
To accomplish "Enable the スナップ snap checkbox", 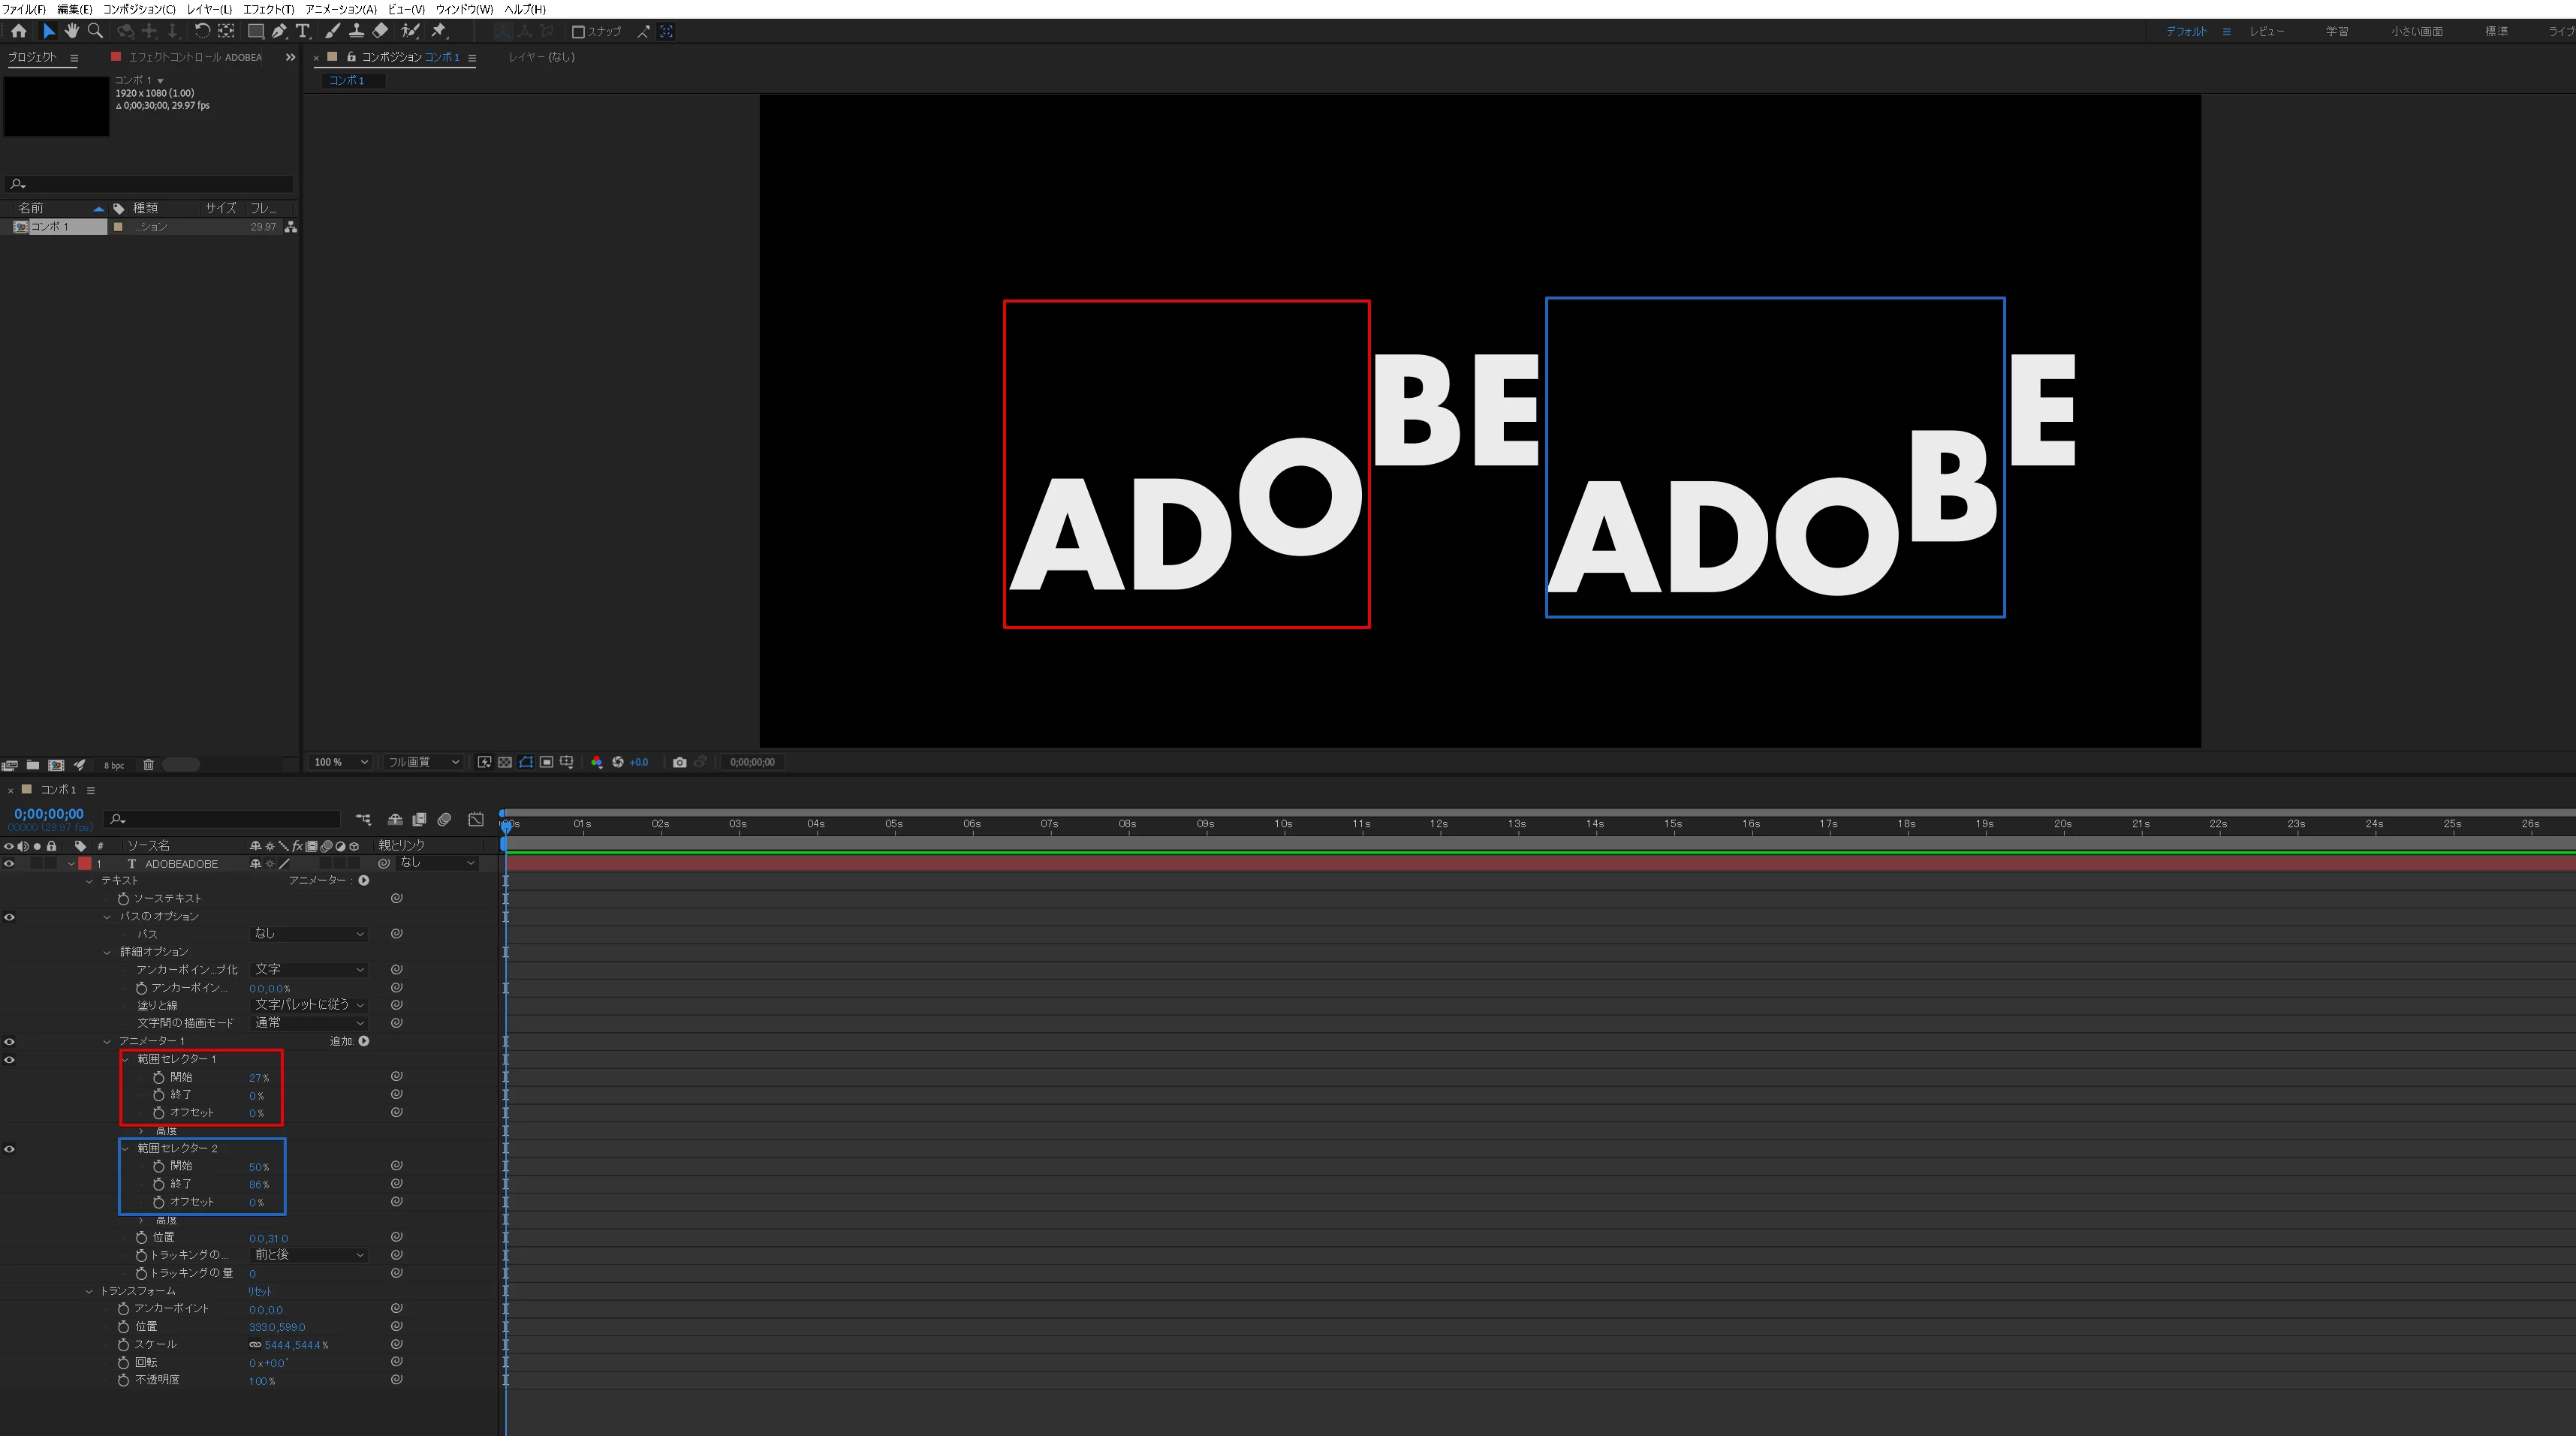I will point(578,32).
